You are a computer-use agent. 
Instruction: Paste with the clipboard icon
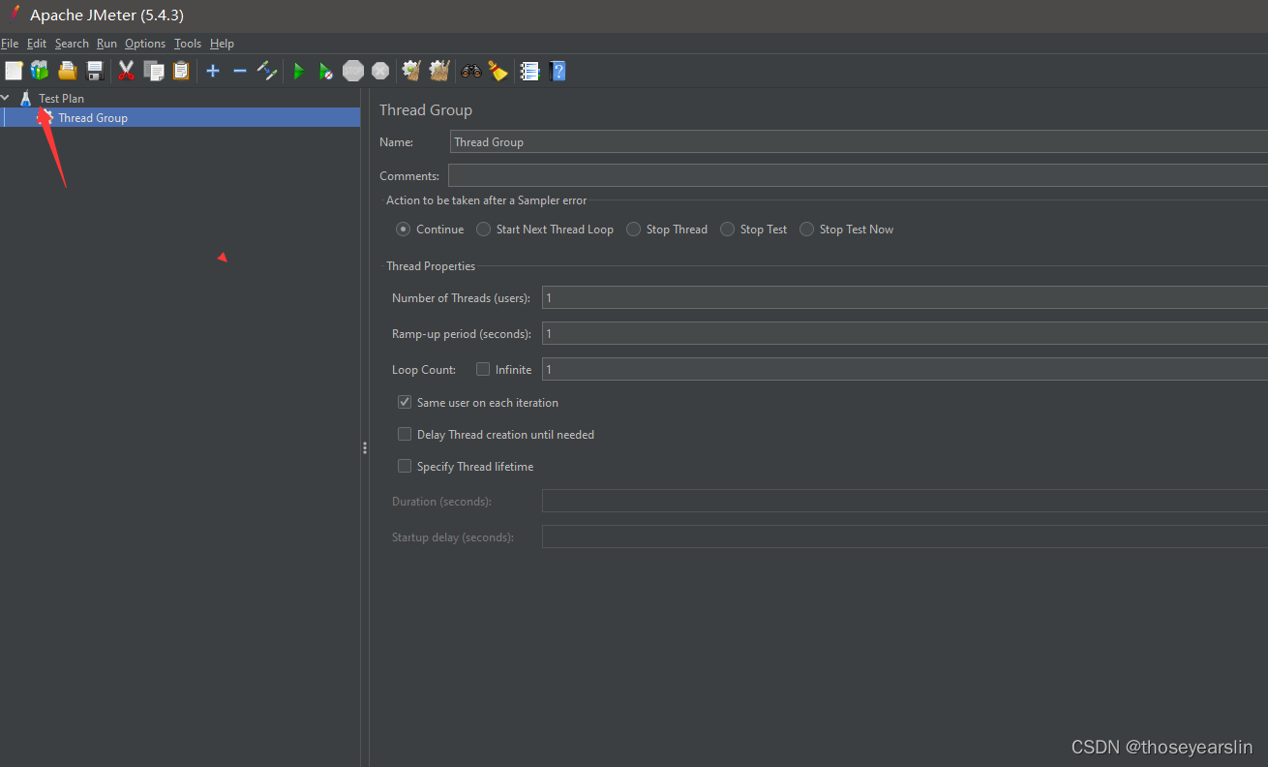(180, 71)
